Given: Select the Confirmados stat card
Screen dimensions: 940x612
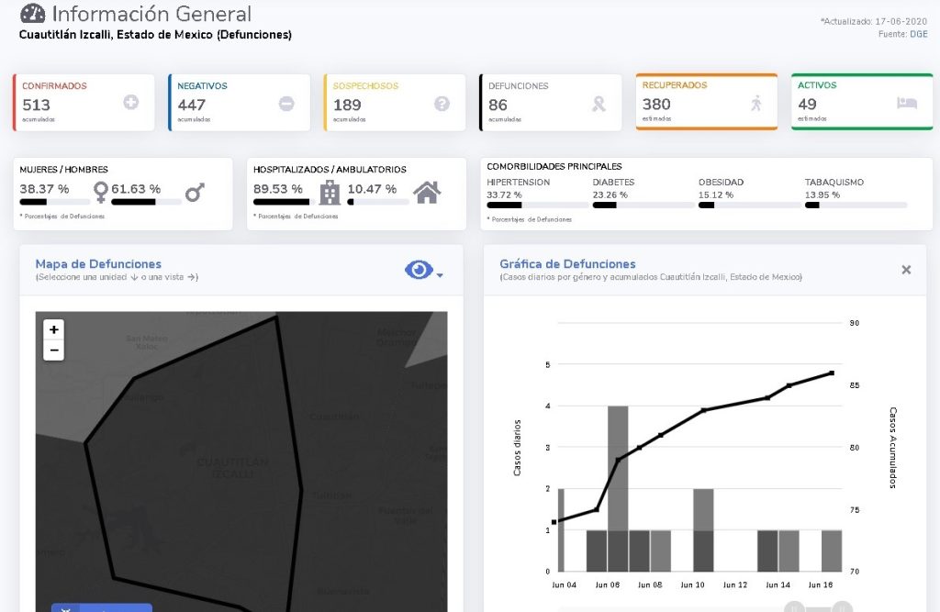Looking at the screenshot, I should pyautogui.click(x=84, y=103).
